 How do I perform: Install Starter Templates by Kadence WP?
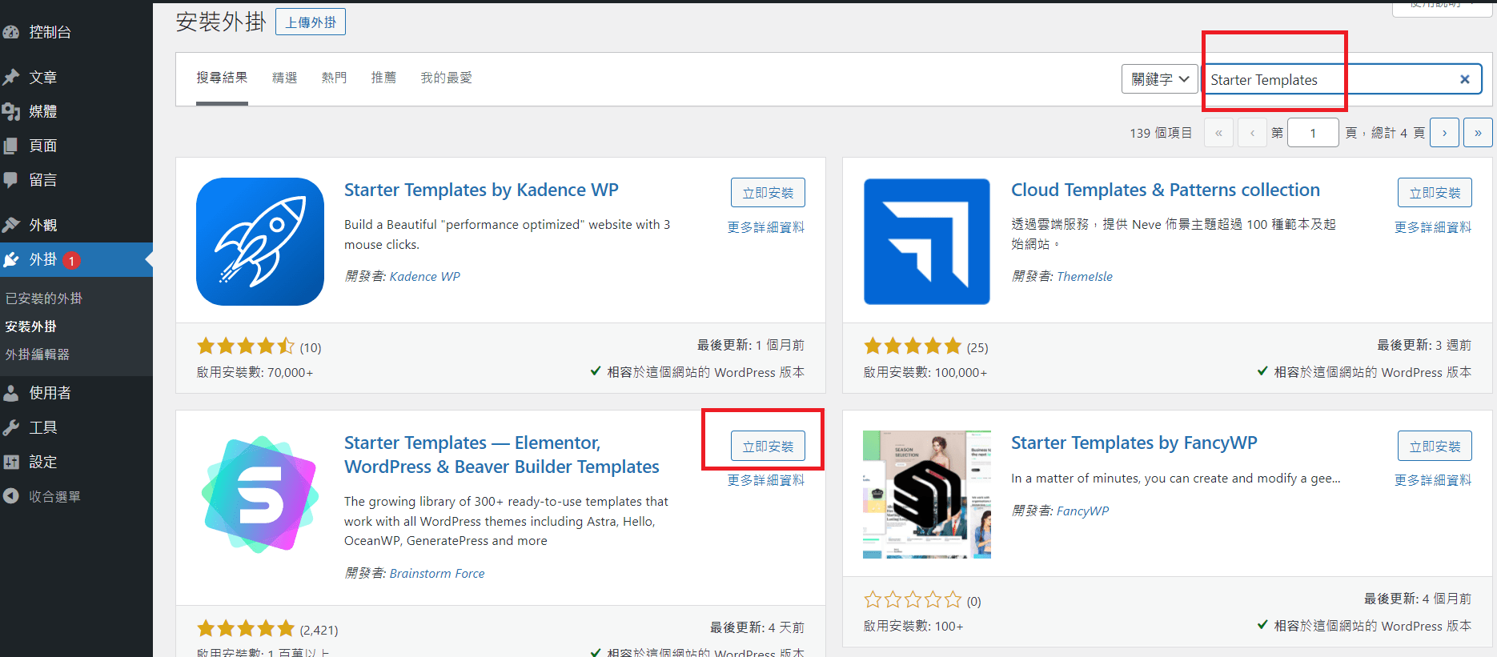click(x=768, y=193)
